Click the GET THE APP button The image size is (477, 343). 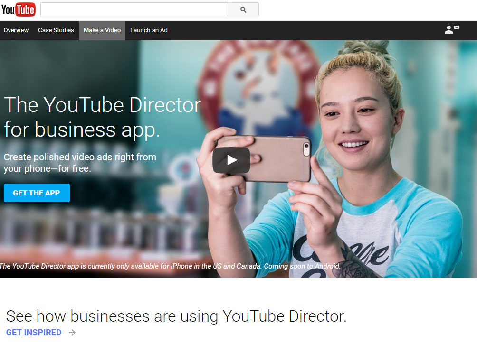pos(37,193)
